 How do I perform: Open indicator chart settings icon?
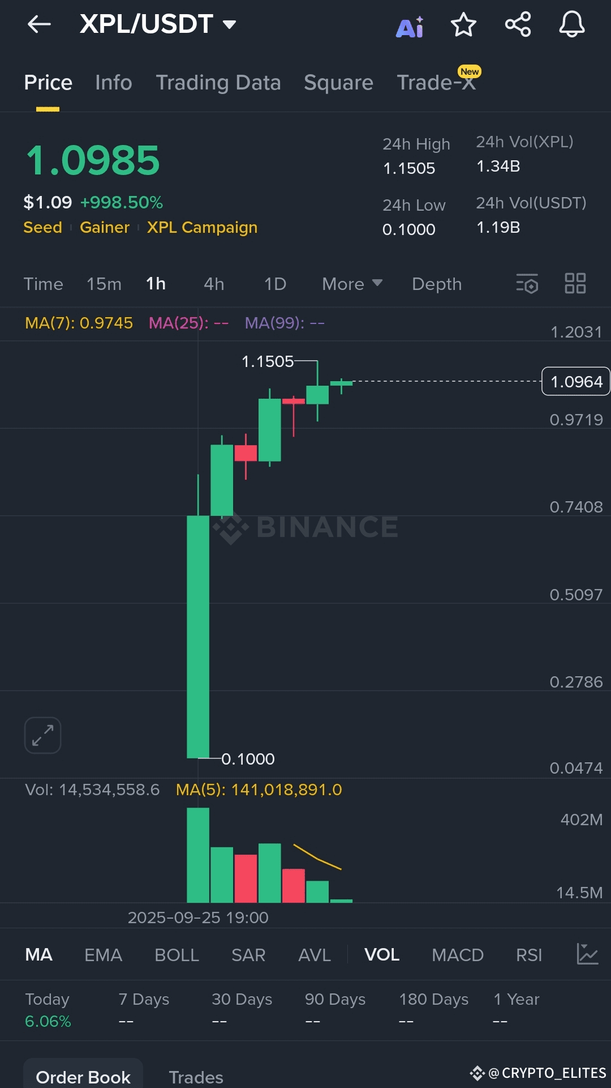click(587, 954)
